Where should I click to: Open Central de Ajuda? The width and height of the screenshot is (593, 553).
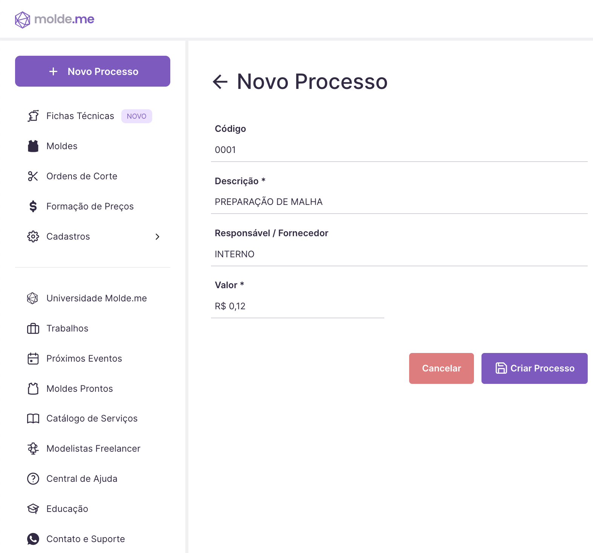[82, 479]
